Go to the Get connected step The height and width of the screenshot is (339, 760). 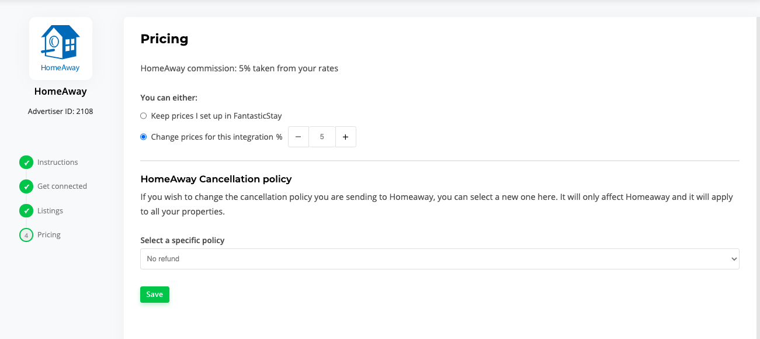(62, 186)
